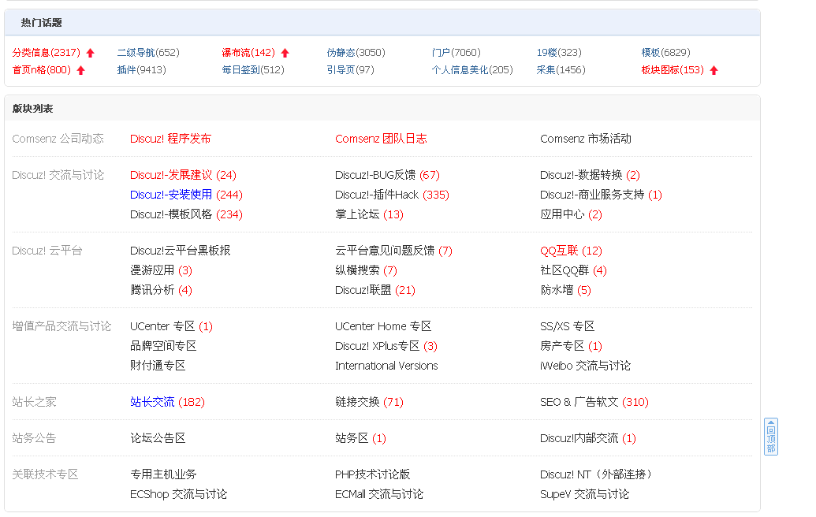Open SEO & 广告软文 board
Screen dimensions: 816x517
579,402
